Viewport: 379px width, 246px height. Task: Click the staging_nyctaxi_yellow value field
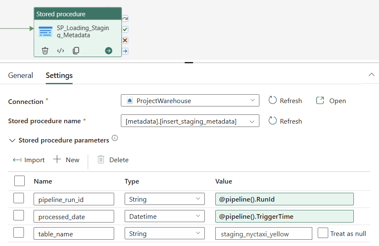click(x=264, y=233)
